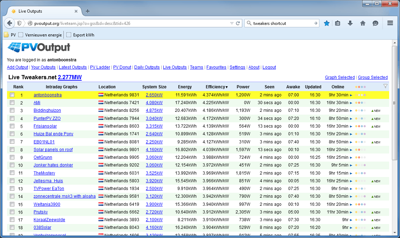Open the Firefox hamburger menu

(x=390, y=23)
